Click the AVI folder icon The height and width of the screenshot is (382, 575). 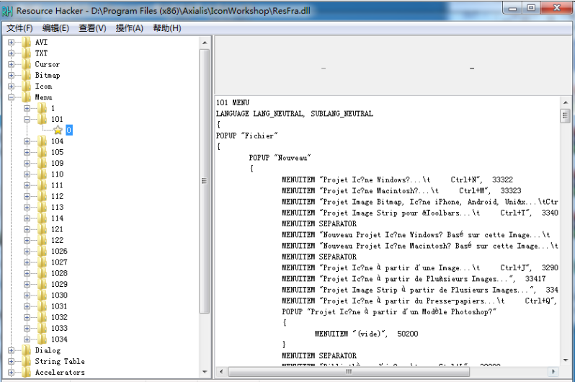click(27, 43)
